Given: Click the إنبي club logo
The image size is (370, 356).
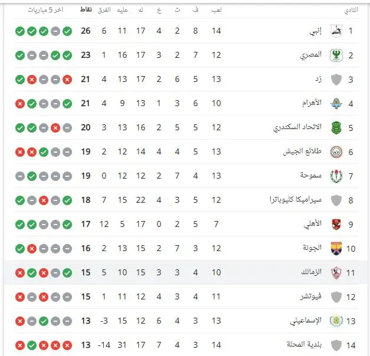Looking at the screenshot, I should coord(336,31).
